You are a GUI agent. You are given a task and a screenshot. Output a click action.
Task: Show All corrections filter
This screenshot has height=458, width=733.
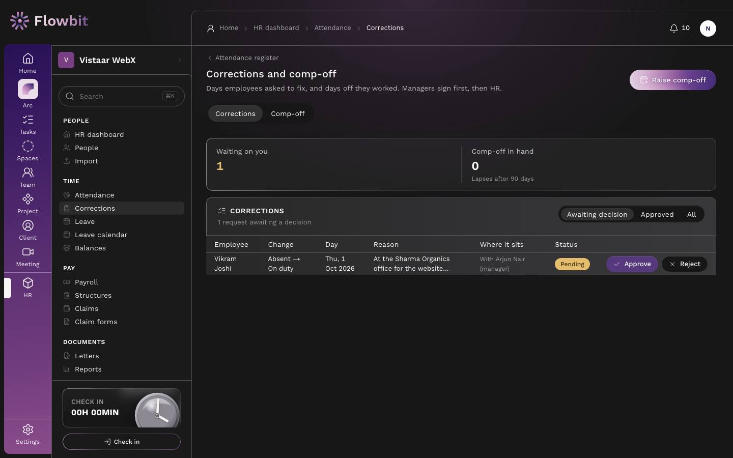coord(691,214)
